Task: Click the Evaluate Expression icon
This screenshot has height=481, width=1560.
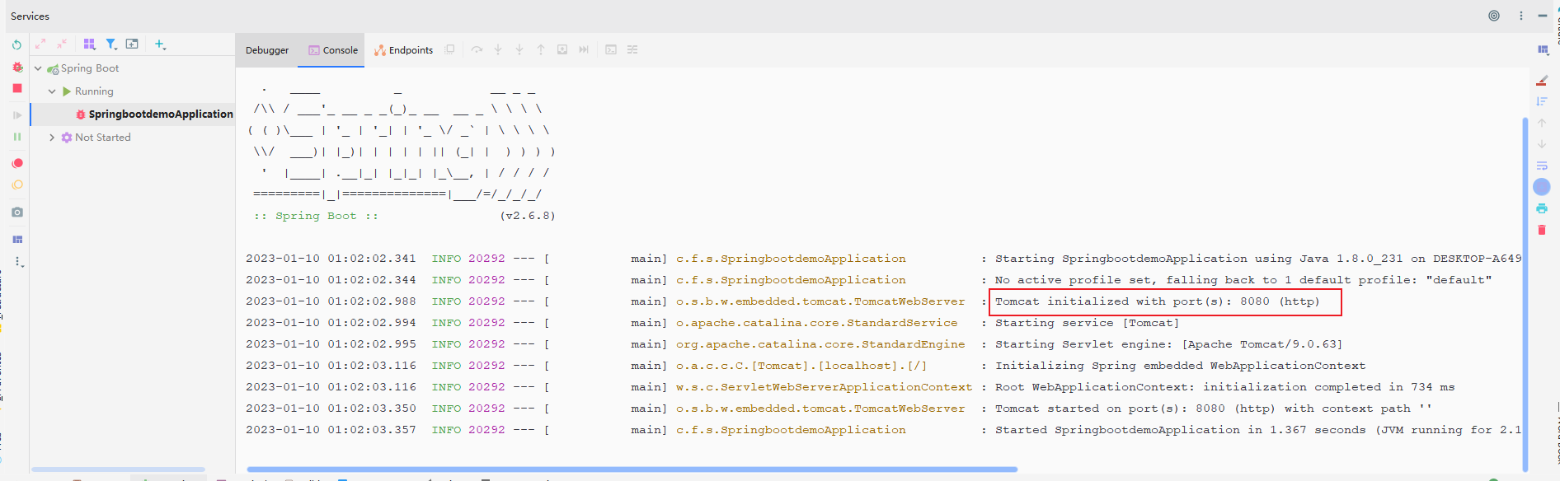Action: 611,49
